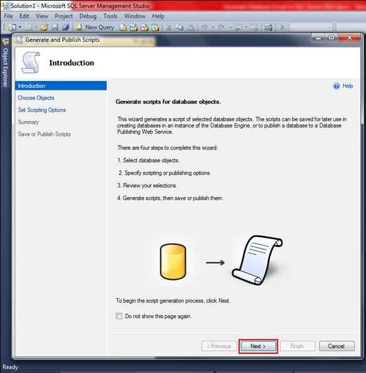The width and height of the screenshot is (366, 373).
Task: Open the New Project dropdown arrow
Action: click(20, 28)
